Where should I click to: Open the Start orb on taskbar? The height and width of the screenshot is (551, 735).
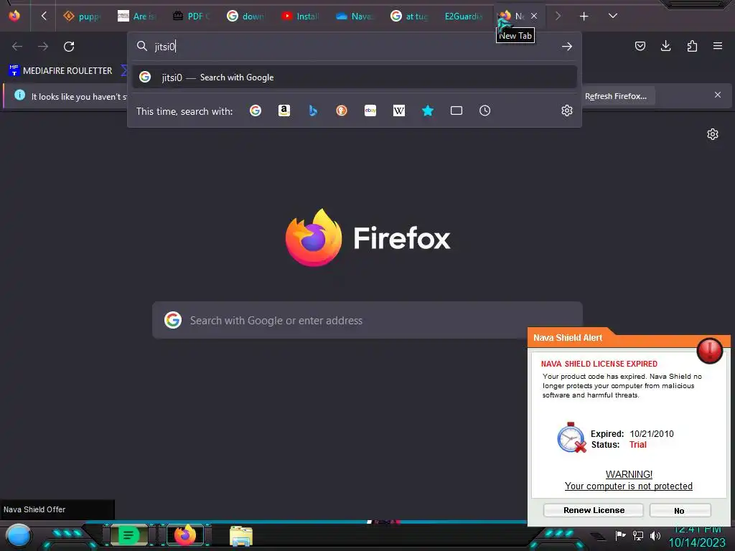18,535
